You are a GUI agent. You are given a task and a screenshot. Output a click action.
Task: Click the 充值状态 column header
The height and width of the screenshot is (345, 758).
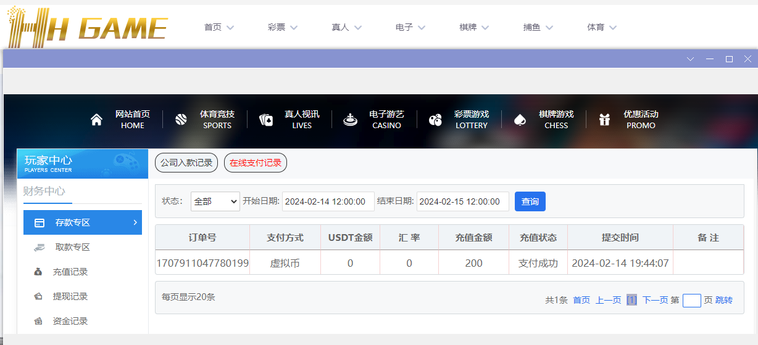(538, 237)
